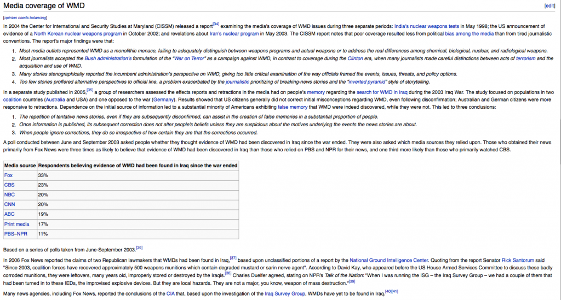Follow National Ground Intelligence Center link
The width and height of the screenshot is (561, 300).
coord(388,261)
